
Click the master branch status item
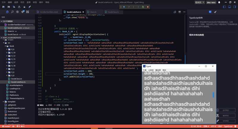[6, 126]
